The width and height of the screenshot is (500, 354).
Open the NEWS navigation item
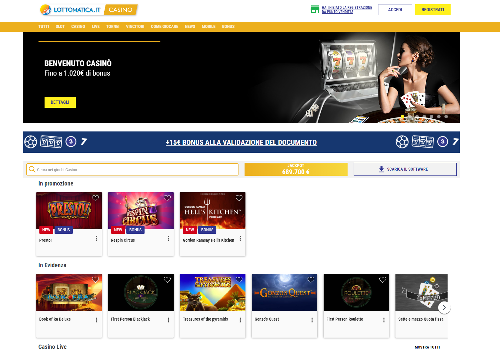[190, 26]
